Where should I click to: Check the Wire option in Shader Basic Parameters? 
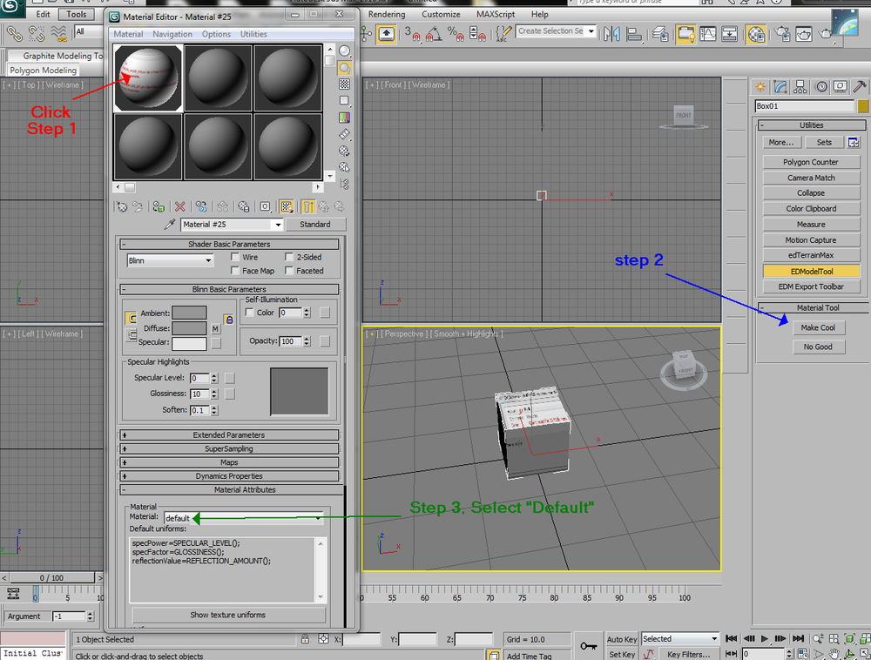tap(234, 257)
